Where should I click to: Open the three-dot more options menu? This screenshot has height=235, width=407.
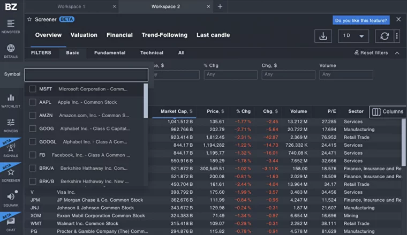click(x=397, y=36)
